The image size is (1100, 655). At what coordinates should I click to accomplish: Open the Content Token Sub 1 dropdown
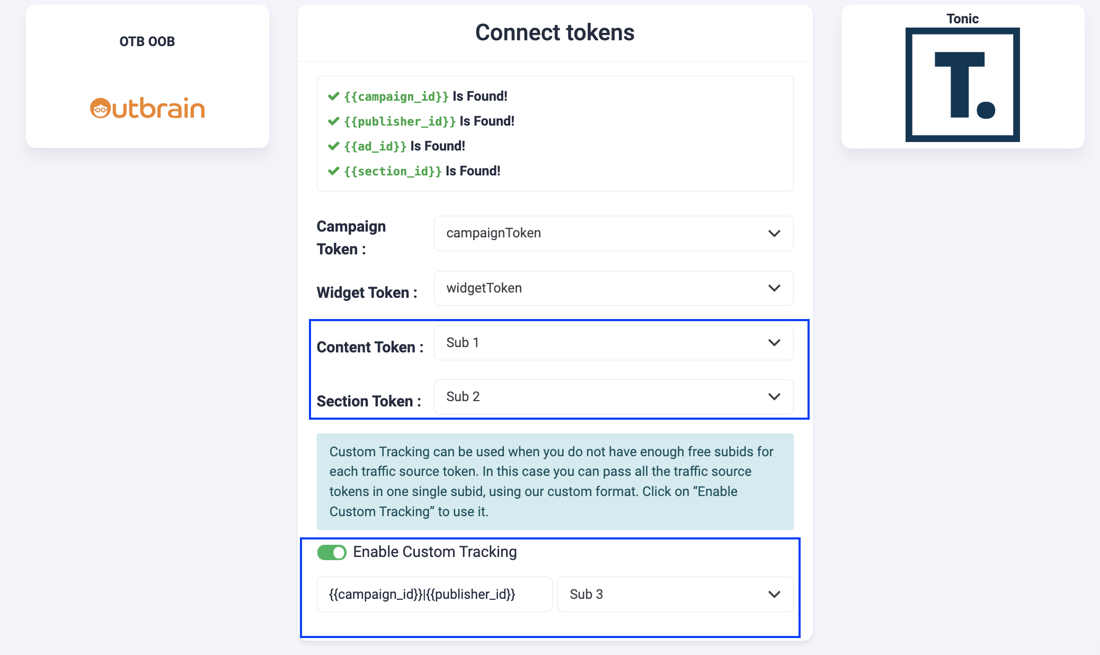pyautogui.click(x=613, y=342)
